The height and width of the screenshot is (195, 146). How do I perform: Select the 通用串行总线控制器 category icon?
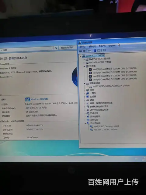pos(88,110)
